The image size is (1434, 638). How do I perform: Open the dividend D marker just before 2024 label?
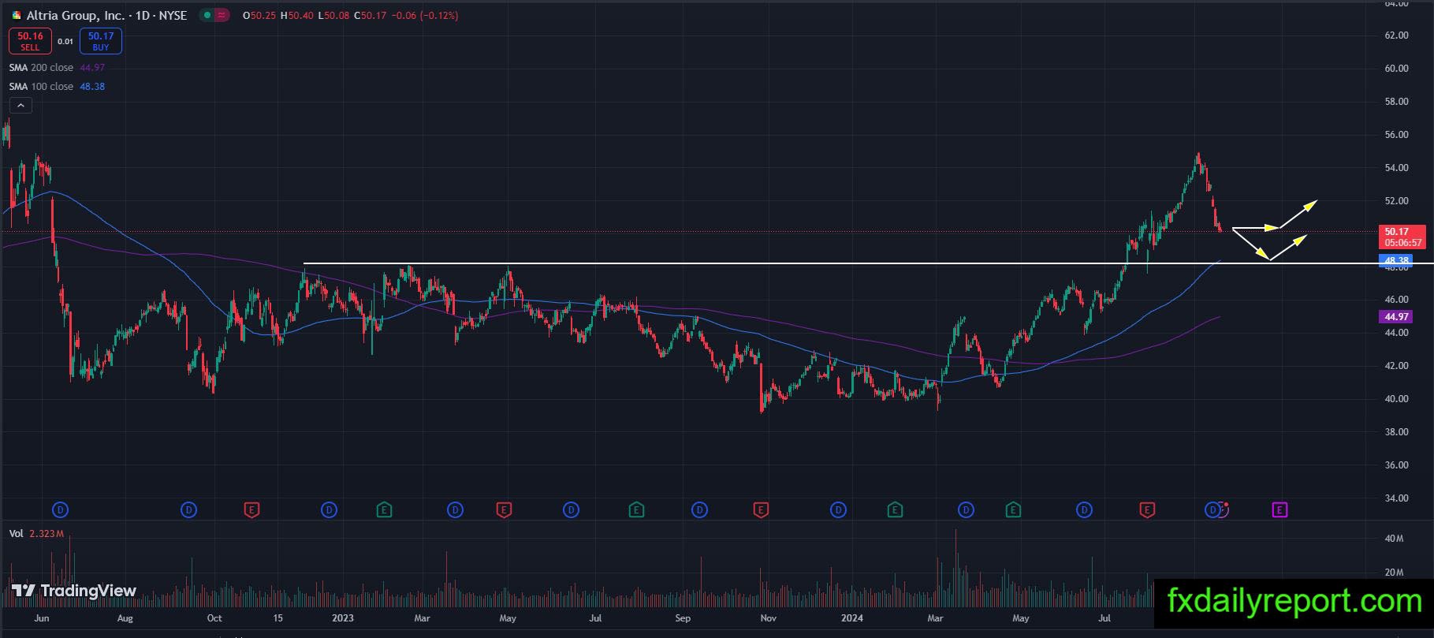[x=839, y=510]
